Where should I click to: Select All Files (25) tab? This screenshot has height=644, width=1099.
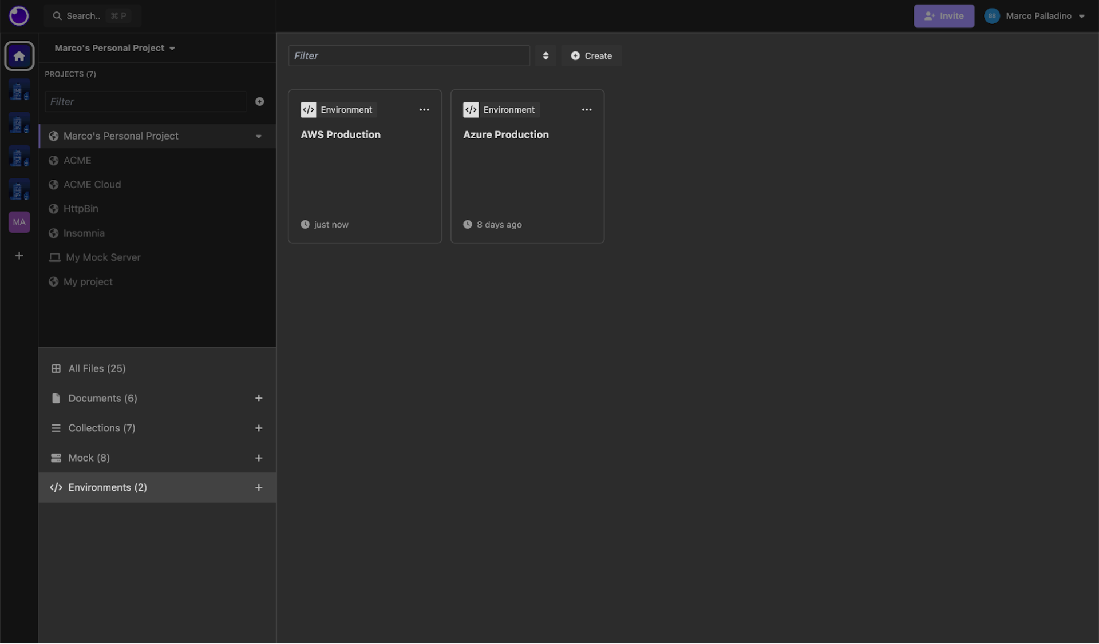[97, 369]
